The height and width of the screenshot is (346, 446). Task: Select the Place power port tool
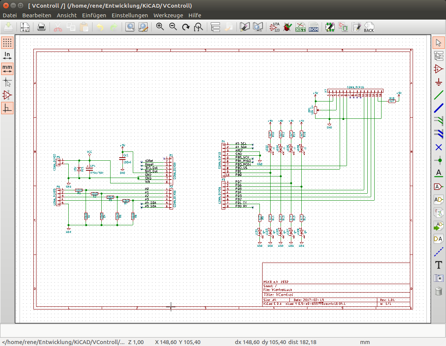(x=439, y=82)
